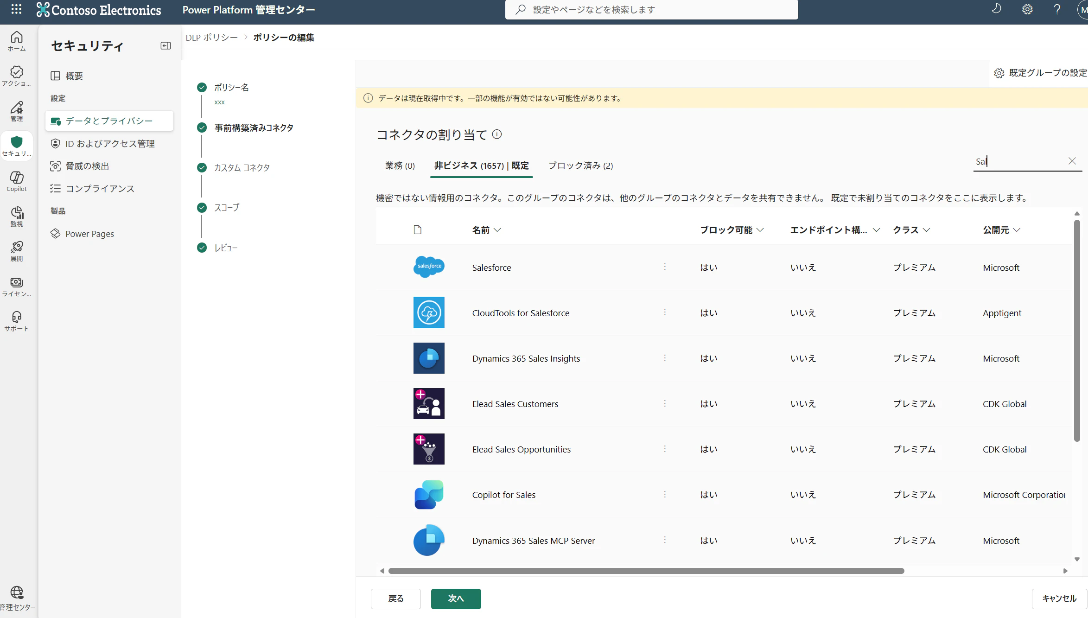The width and height of the screenshot is (1088, 618).
Task: Select the Dynamics 365 Sales MCP Server name
Action: (533, 541)
